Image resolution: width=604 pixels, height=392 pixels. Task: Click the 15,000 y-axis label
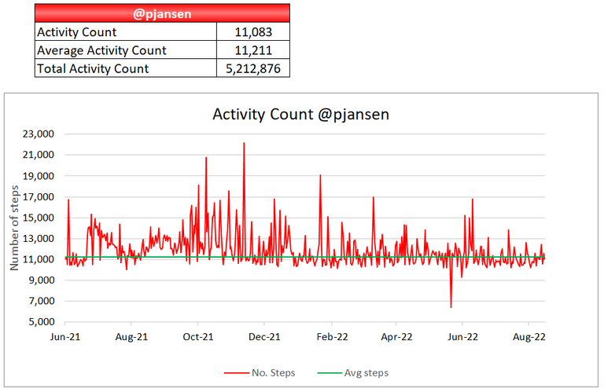click(x=38, y=218)
